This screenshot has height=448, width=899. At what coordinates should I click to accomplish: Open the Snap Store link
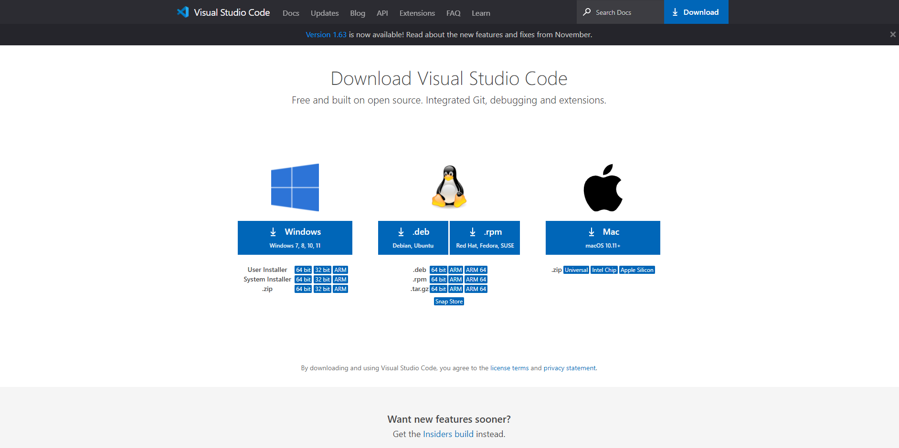[x=449, y=302]
